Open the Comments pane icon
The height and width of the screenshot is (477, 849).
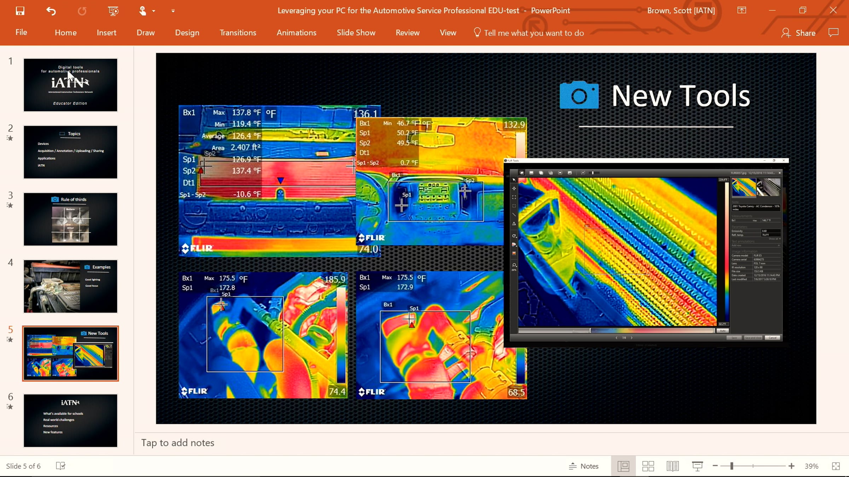pos(833,33)
